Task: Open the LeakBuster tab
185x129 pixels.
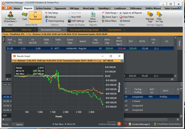Action: tap(120, 8)
